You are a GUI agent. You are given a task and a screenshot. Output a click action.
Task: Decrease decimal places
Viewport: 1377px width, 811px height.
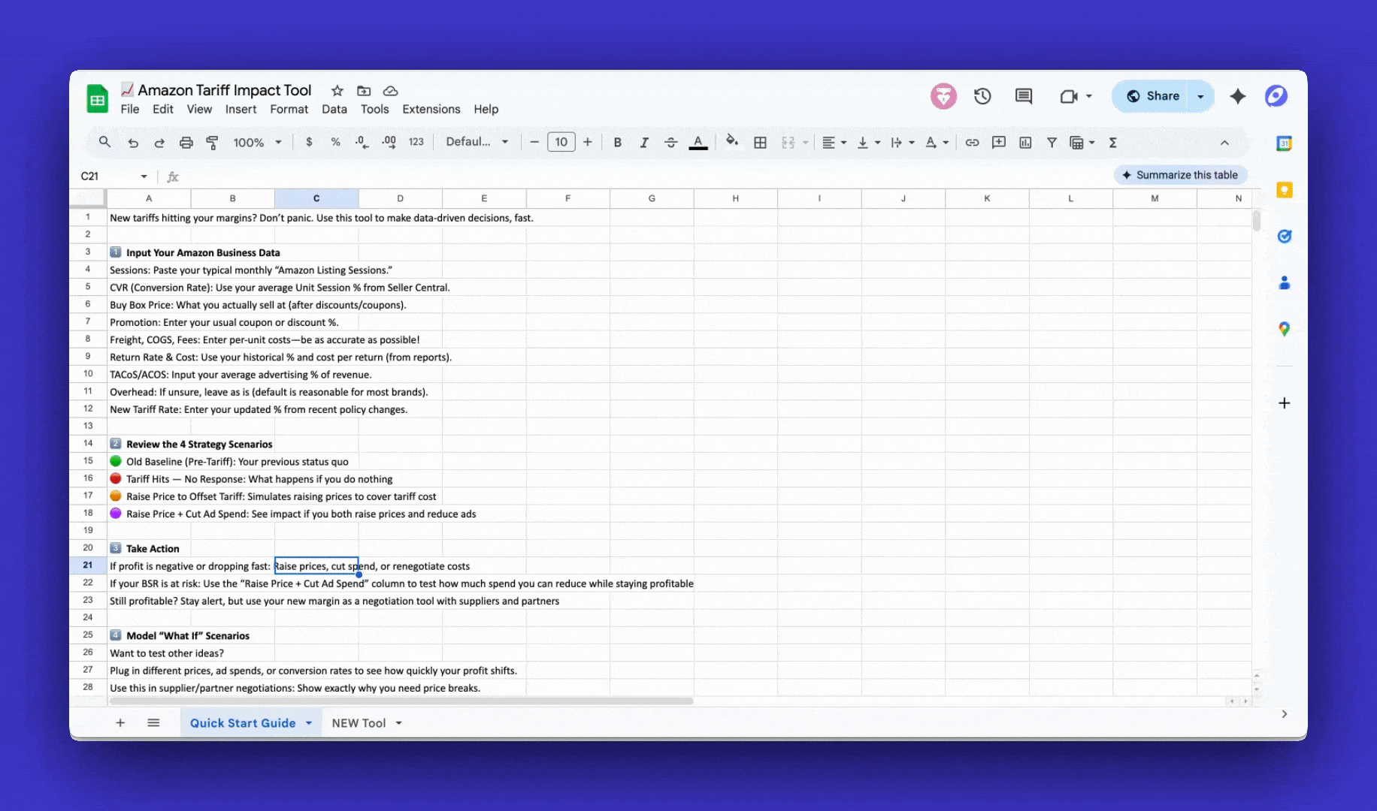(x=362, y=142)
